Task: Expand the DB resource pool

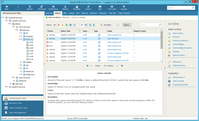Action: [x=21, y=33]
